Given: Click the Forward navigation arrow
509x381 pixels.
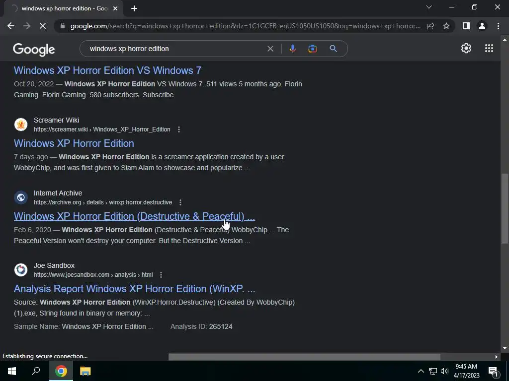Looking at the screenshot, I should [x=27, y=26].
